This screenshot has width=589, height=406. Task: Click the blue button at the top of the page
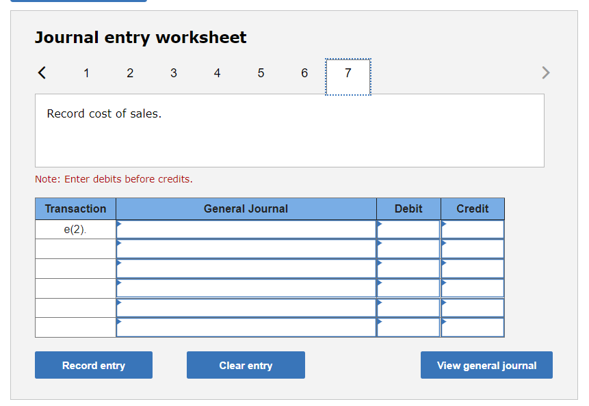77,2
